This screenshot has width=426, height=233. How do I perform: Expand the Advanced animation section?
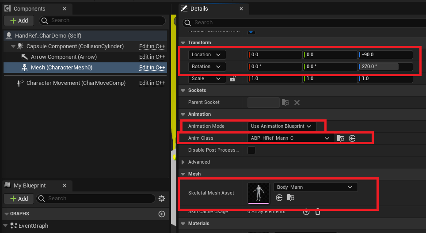tap(183, 162)
